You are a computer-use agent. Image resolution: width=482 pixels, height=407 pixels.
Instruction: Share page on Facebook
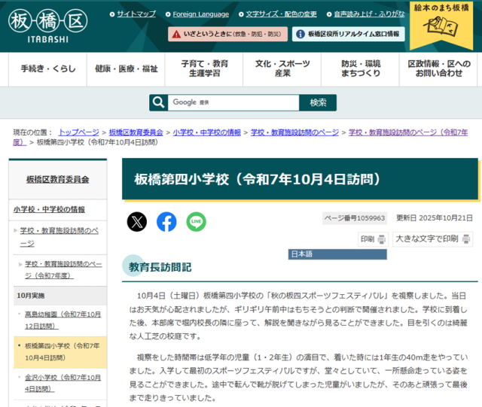[x=166, y=222]
